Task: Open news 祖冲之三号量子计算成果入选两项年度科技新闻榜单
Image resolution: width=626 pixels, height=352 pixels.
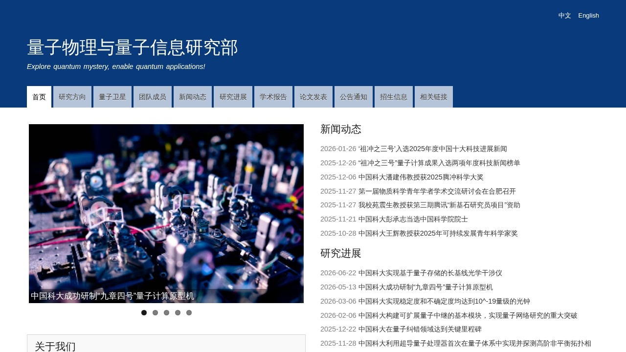Action: pos(439,163)
